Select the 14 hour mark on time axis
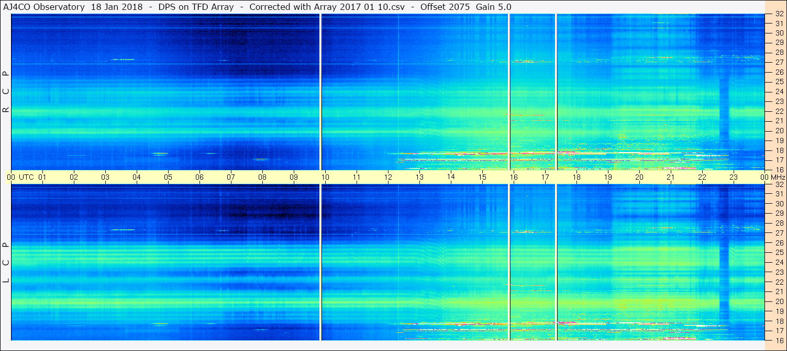787x351 pixels. pos(451,178)
